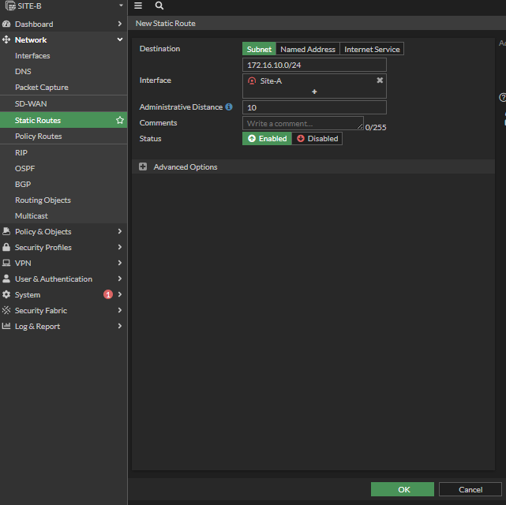Screen dimensions: 506x505
Task: Select the Subnet destination type
Action: click(x=259, y=49)
